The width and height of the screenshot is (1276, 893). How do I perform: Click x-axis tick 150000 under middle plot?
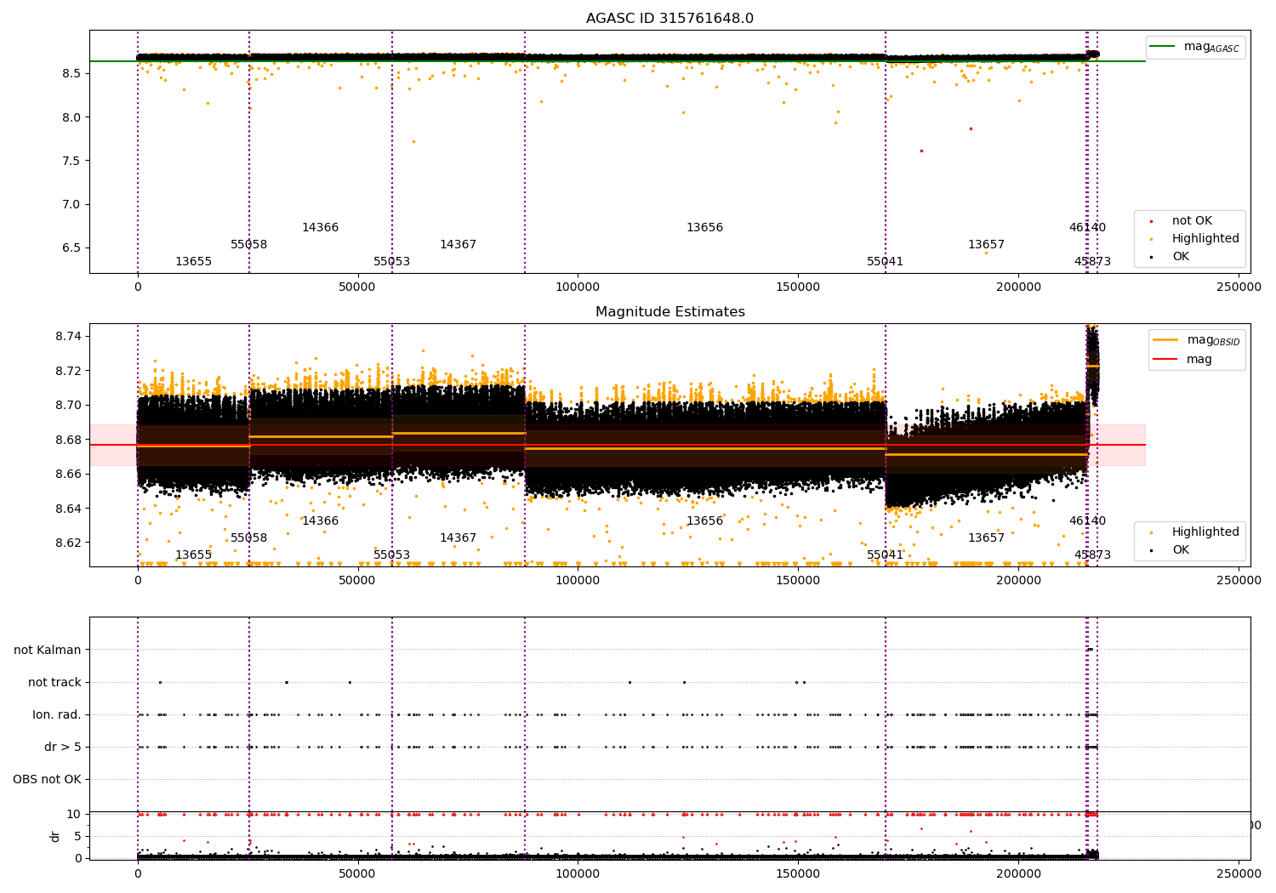coord(798,581)
